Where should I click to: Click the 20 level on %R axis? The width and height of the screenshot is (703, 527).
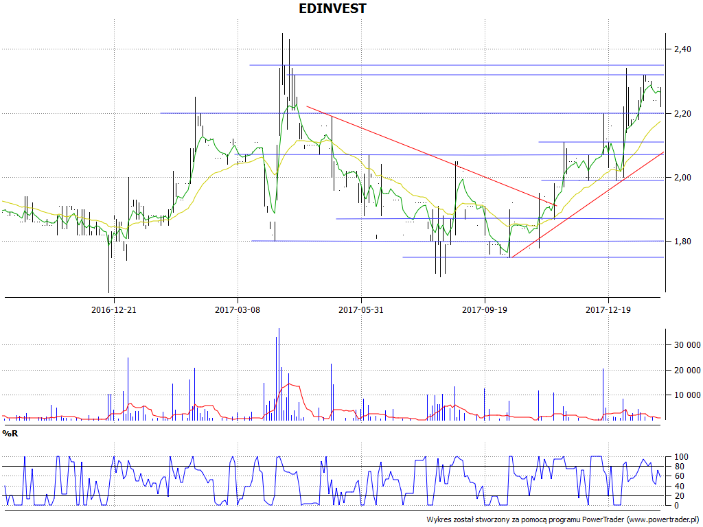[679, 496]
